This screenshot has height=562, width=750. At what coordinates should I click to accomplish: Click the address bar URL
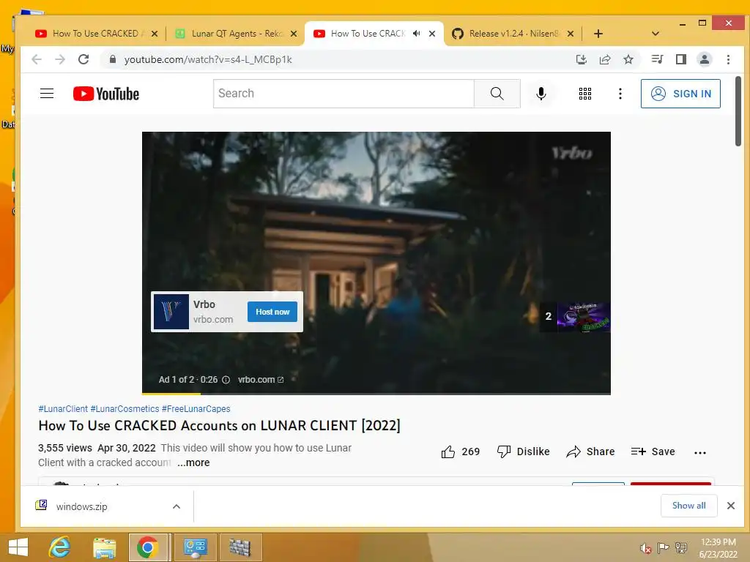[x=208, y=59]
